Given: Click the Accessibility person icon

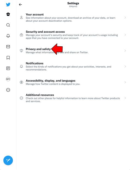Looking at the screenshot, I should click(21, 82).
